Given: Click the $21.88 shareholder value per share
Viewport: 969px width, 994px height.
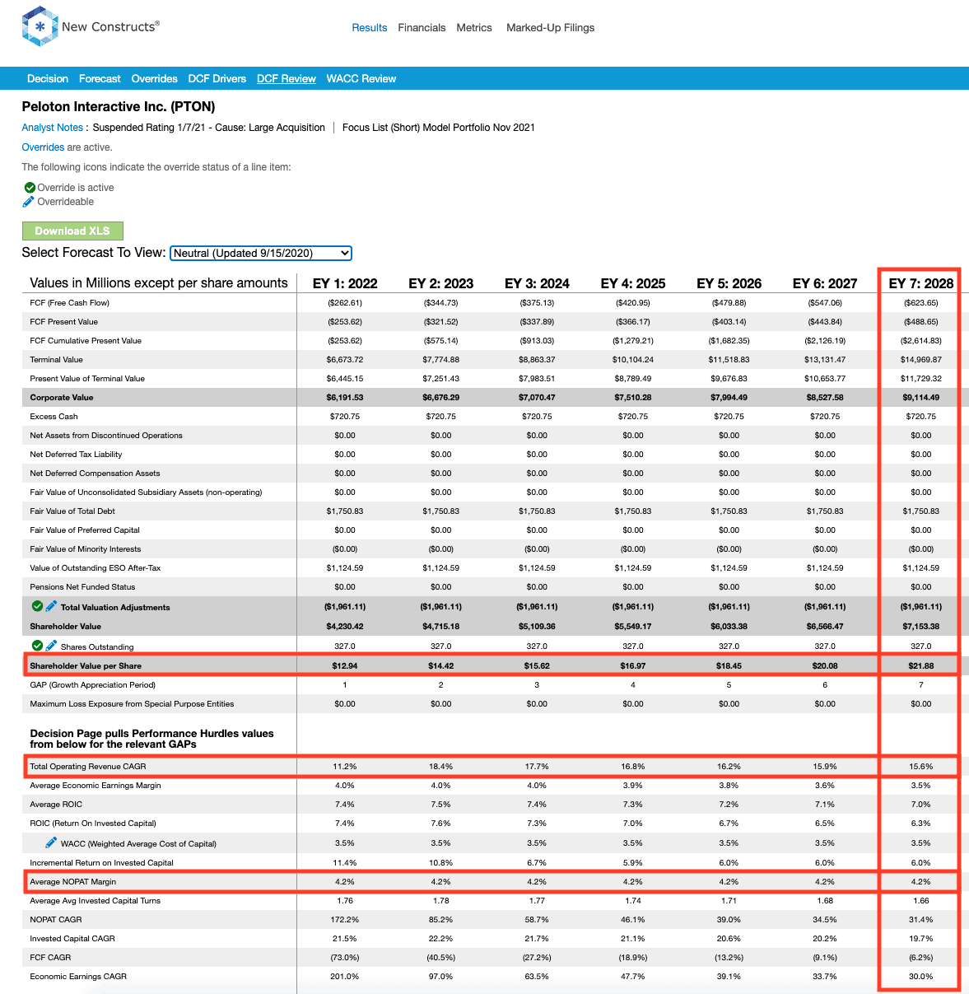Looking at the screenshot, I should (921, 665).
